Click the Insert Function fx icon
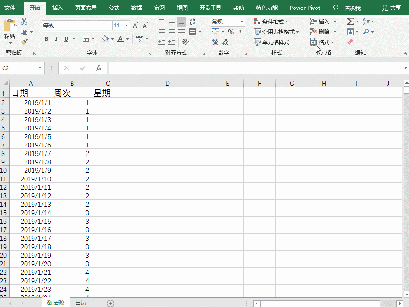Viewport: 409px width, 307px height. pyautogui.click(x=99, y=68)
